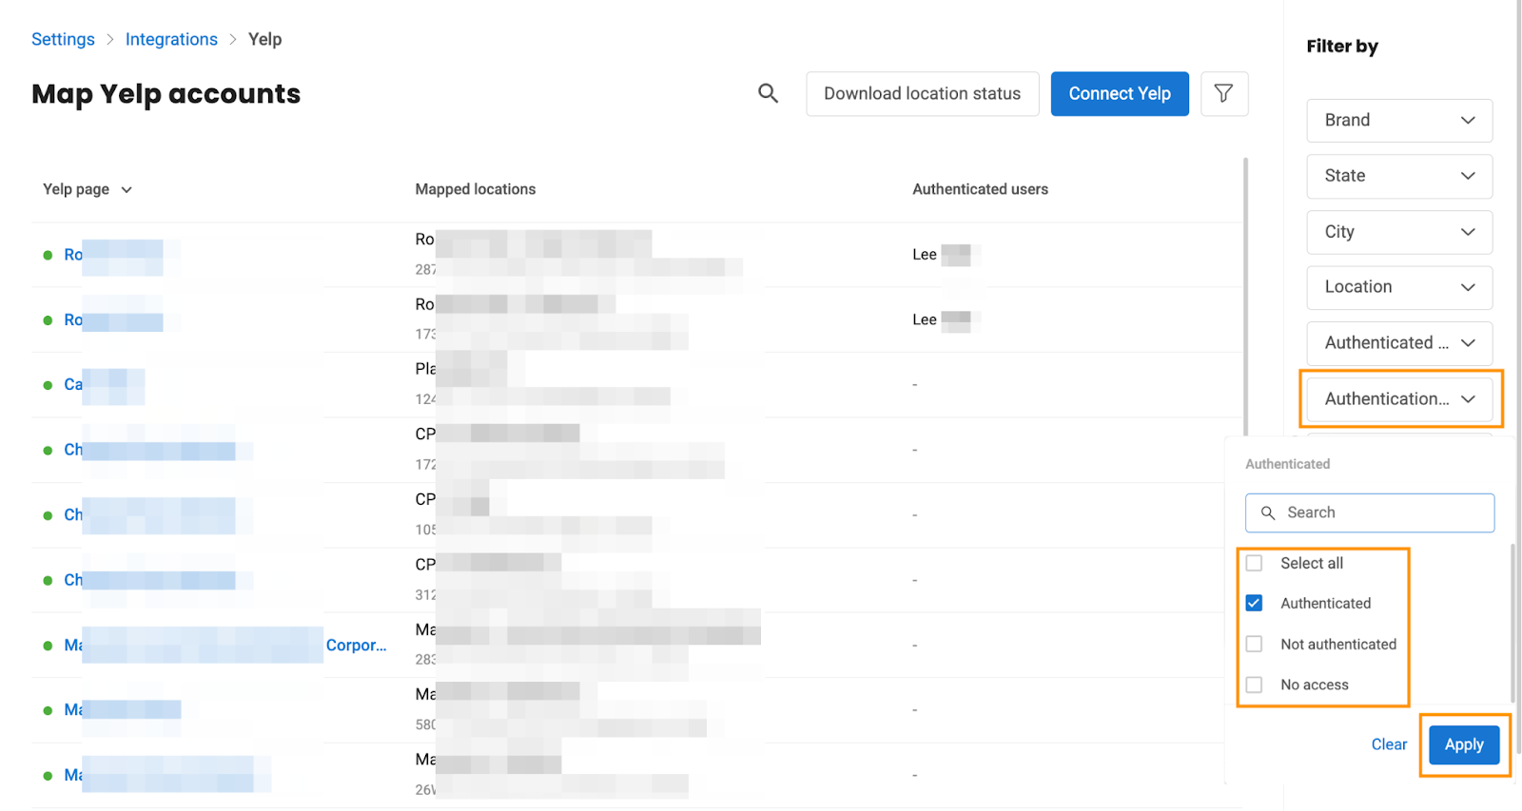Screen dimensions: 1522x811
Task: Open the search magnifier icon
Action: [x=768, y=93]
